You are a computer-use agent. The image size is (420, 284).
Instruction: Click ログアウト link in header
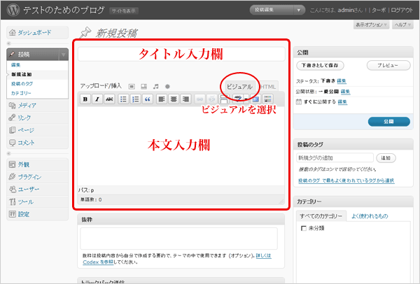click(402, 10)
